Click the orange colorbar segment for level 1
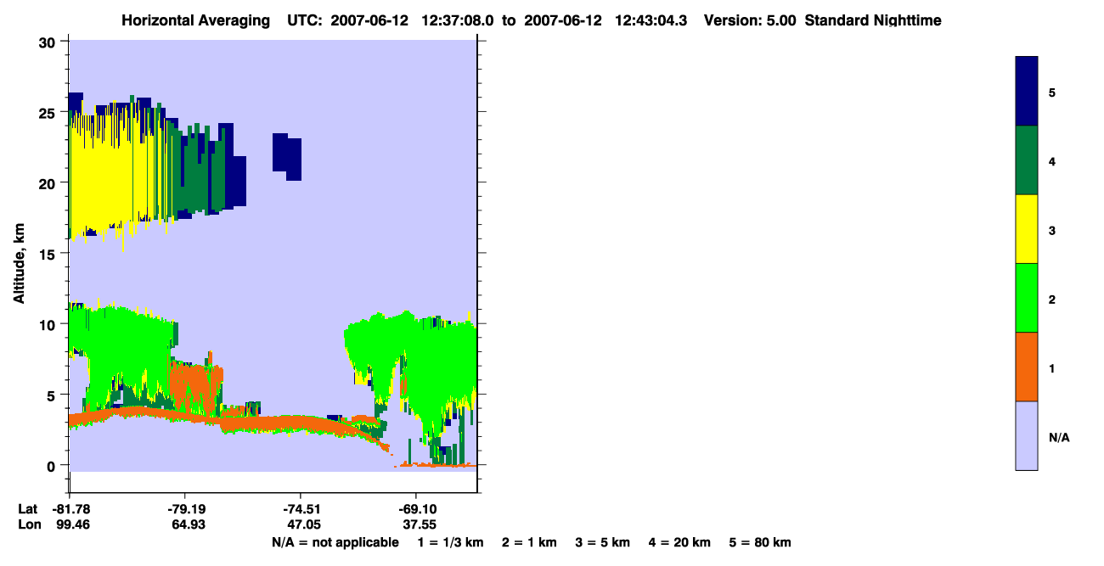The height and width of the screenshot is (566, 1104). coord(1027,367)
